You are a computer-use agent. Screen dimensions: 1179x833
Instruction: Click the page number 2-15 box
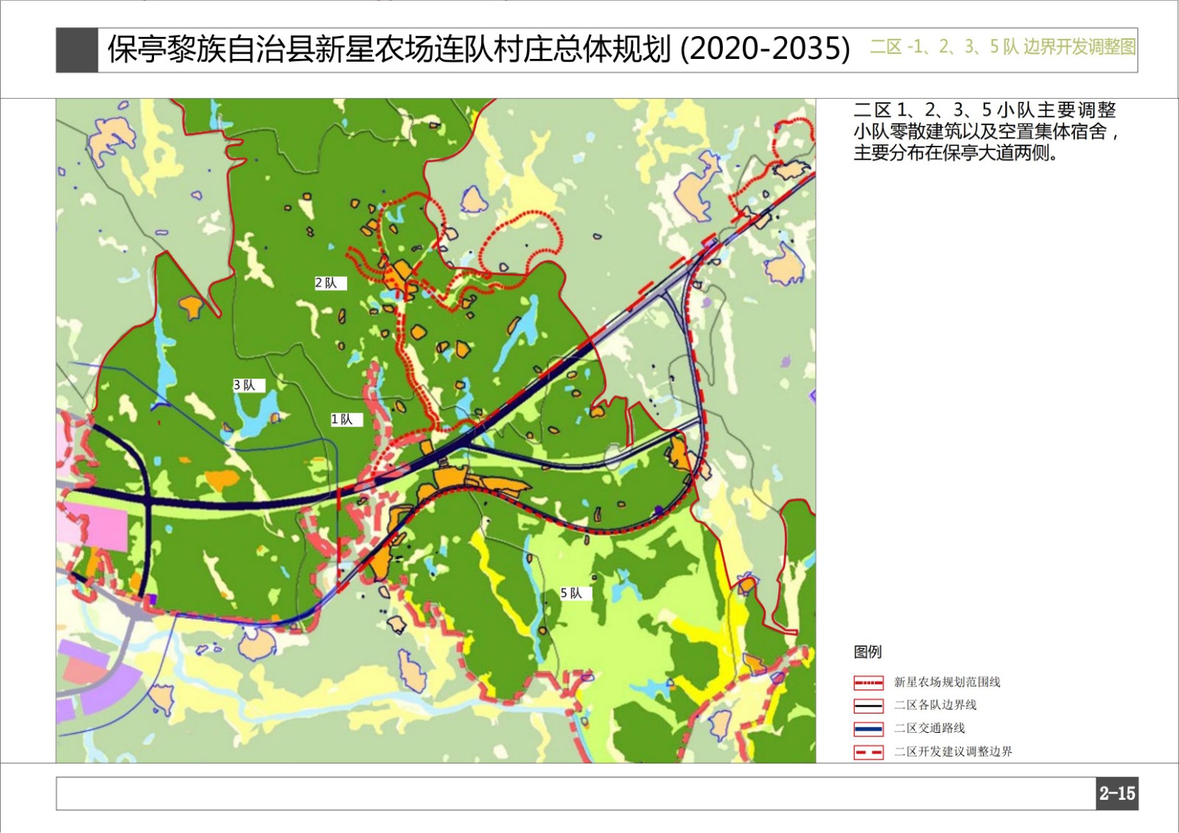pyautogui.click(x=1117, y=793)
